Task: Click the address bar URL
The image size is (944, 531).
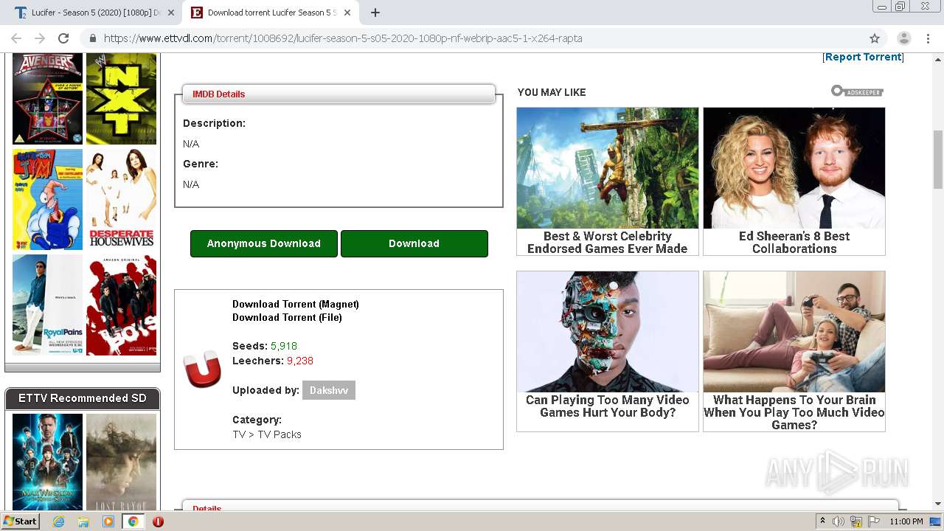Action: click(x=343, y=38)
